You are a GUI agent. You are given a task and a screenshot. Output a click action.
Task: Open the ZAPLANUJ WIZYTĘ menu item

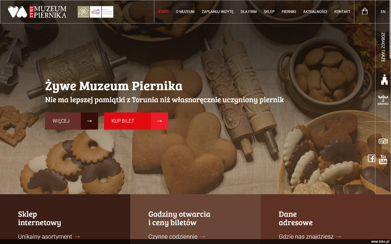click(x=218, y=12)
